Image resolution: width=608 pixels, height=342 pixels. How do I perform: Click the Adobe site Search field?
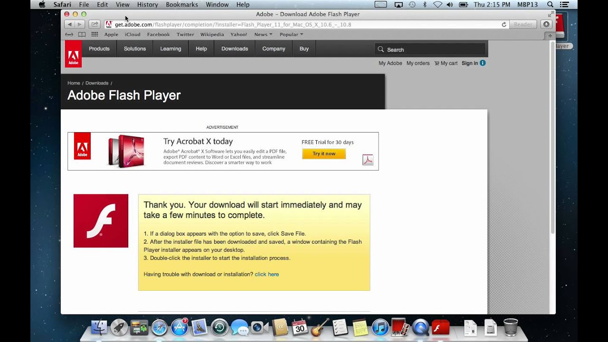click(430, 49)
